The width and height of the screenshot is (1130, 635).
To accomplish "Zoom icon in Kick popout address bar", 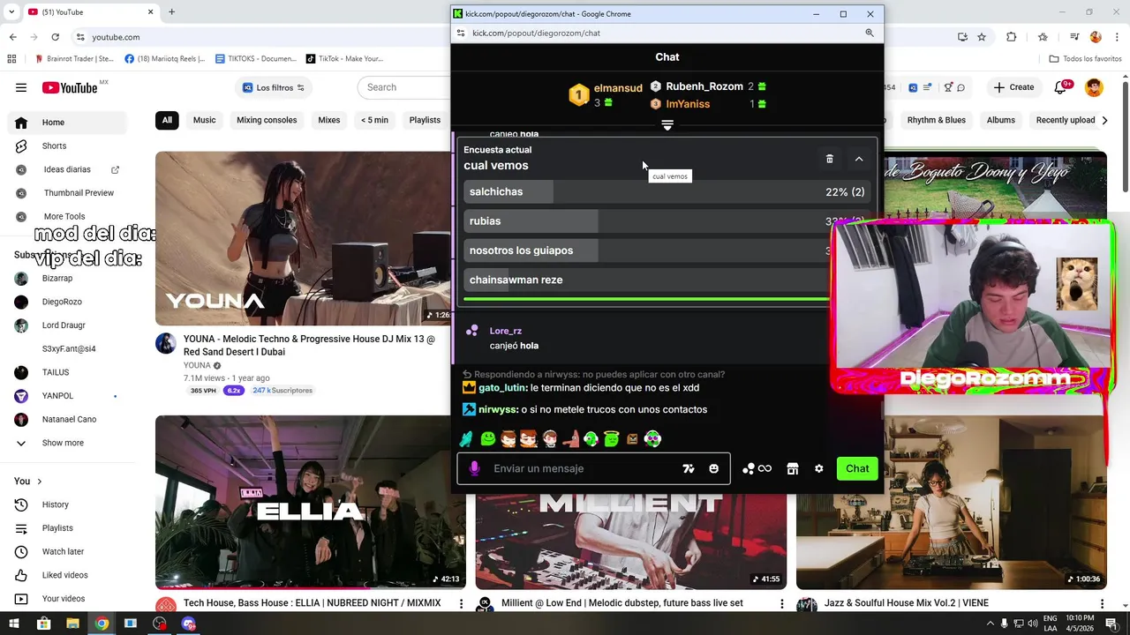I will pos(870,33).
